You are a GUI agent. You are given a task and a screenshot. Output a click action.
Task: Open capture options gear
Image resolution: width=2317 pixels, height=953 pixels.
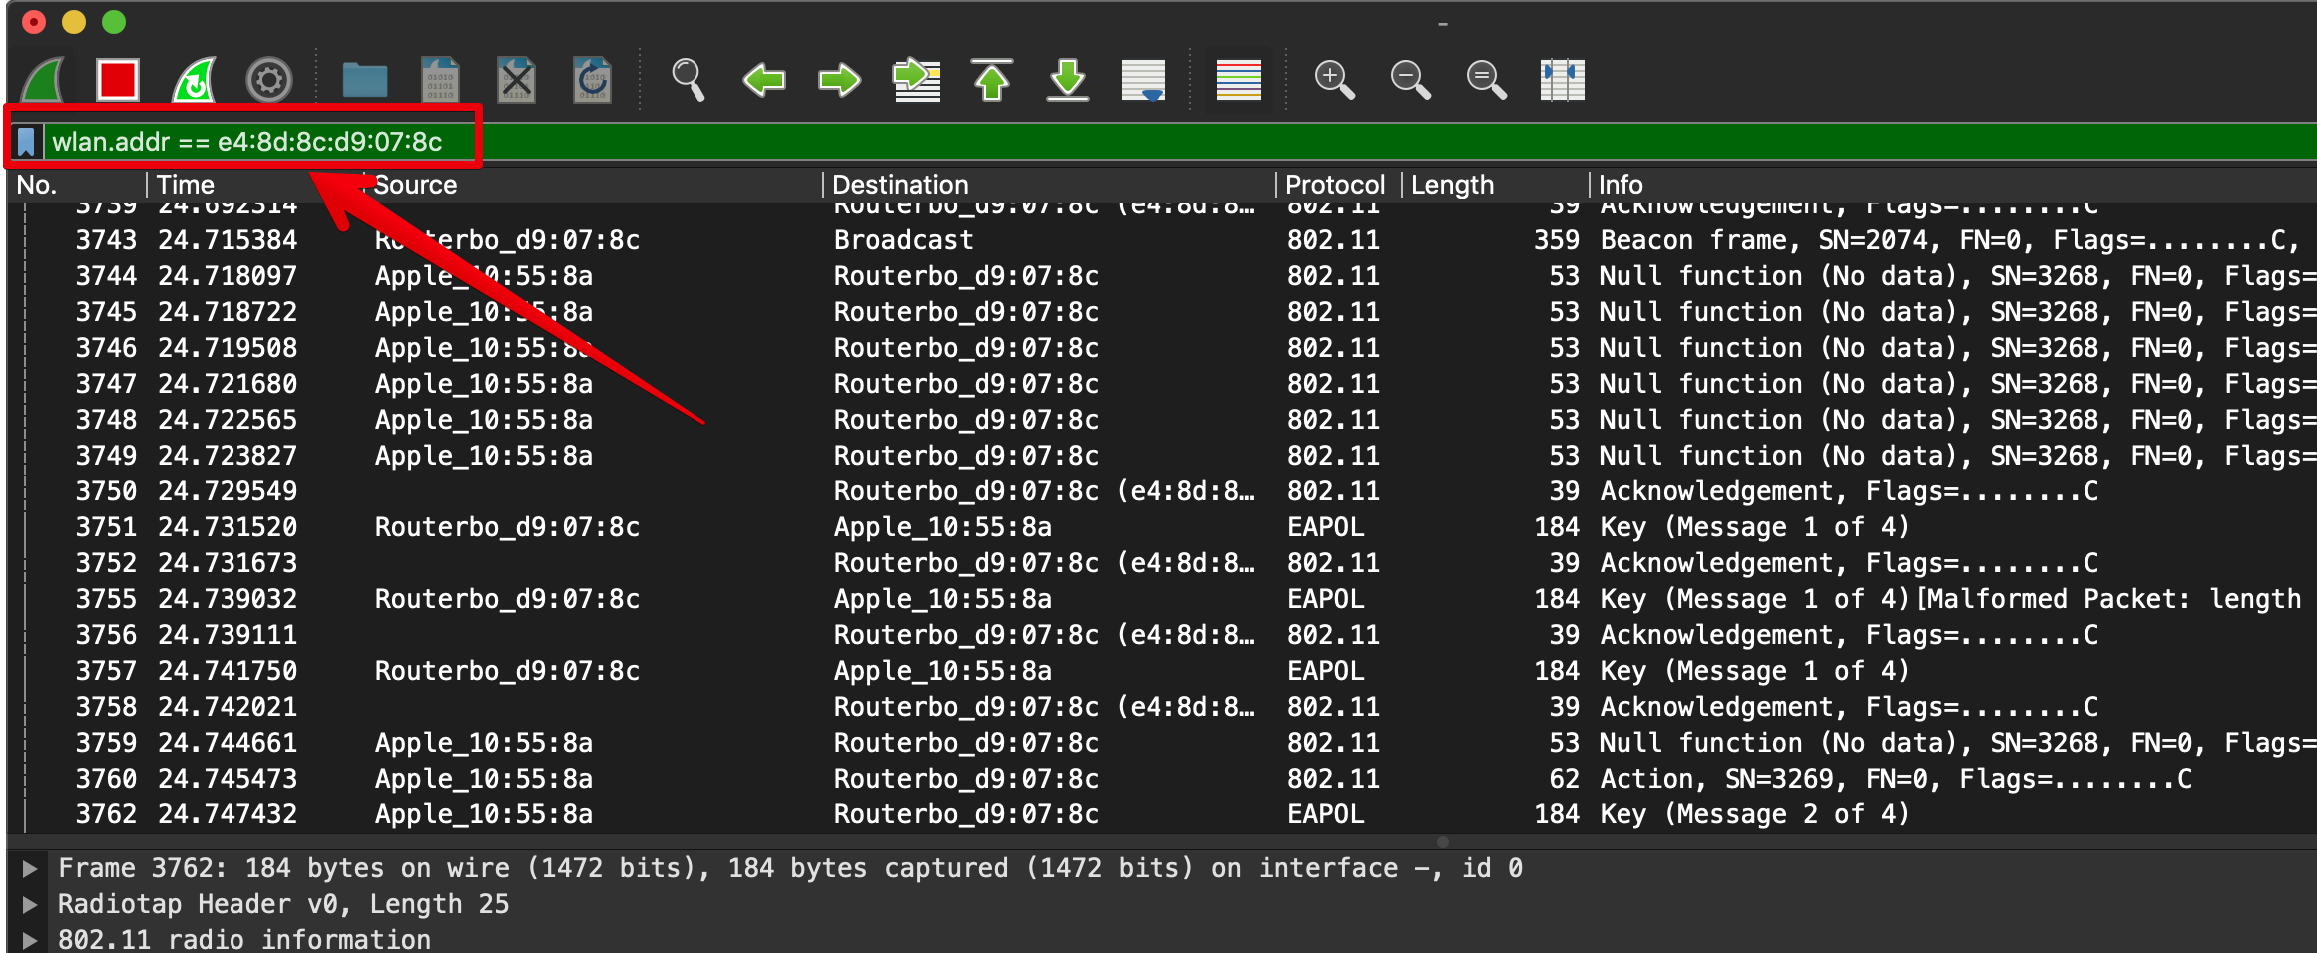pyautogui.click(x=269, y=80)
